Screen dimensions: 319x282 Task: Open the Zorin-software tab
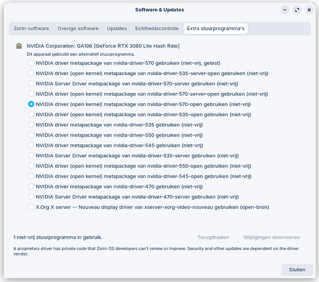32,29
